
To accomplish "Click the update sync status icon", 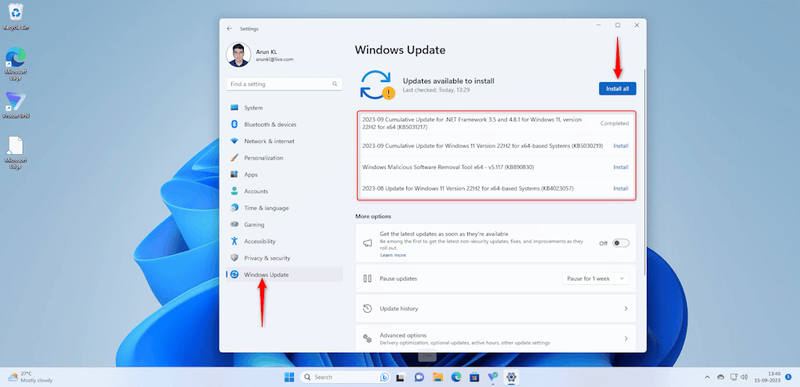I will click(377, 84).
